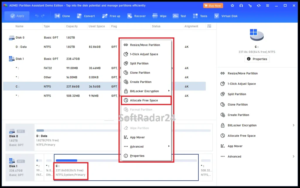Open the Convert toolbar item
This screenshot has height=188, width=300.
(86, 16)
